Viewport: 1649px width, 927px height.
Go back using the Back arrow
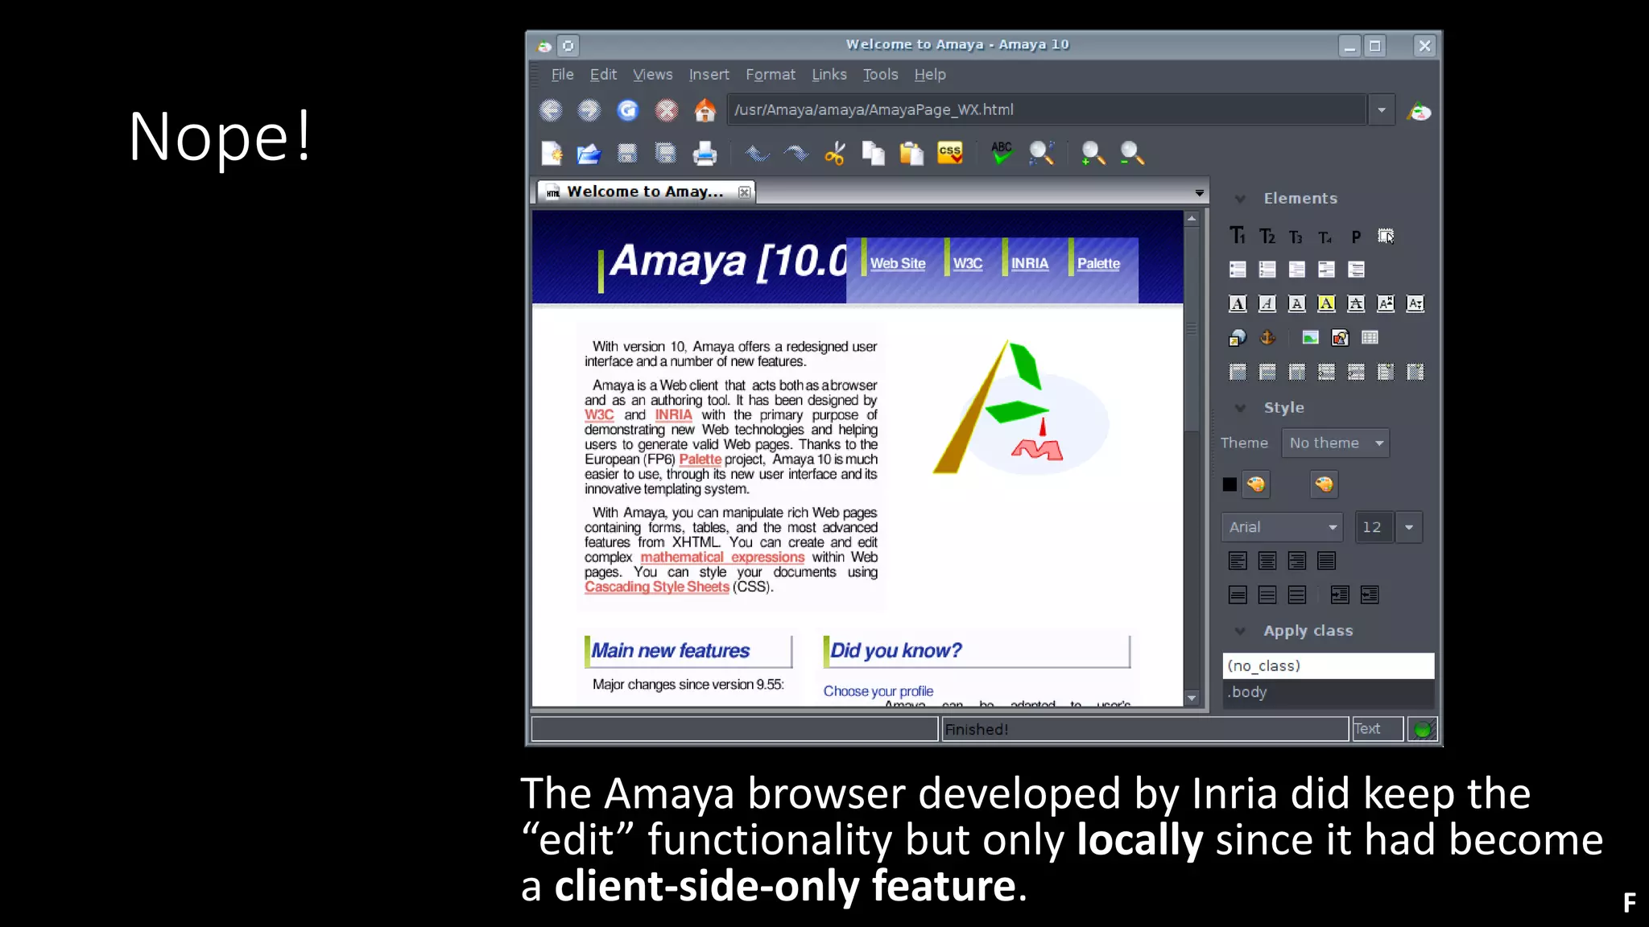[x=551, y=110]
